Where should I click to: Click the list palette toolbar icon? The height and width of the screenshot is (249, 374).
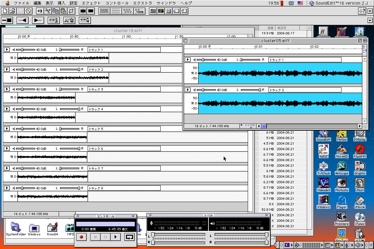click(168, 11)
